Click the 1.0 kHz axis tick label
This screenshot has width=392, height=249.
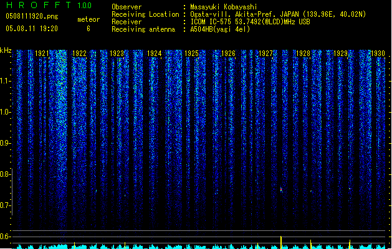tap(5, 112)
